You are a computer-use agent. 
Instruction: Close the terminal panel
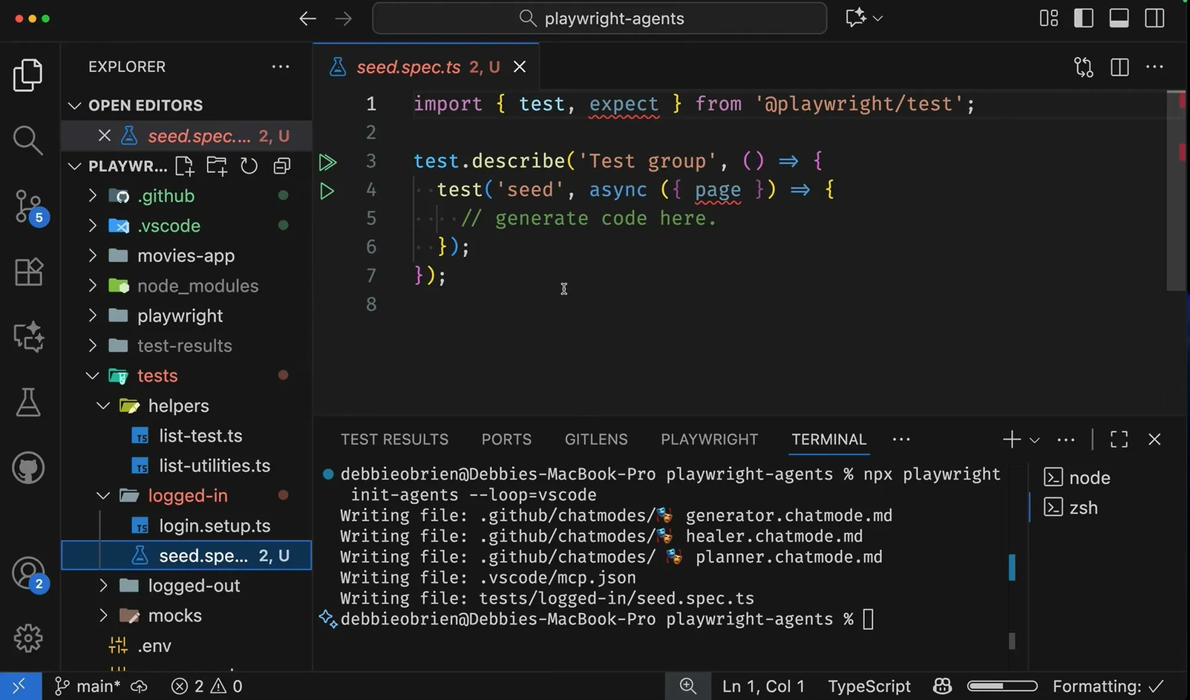(x=1154, y=440)
